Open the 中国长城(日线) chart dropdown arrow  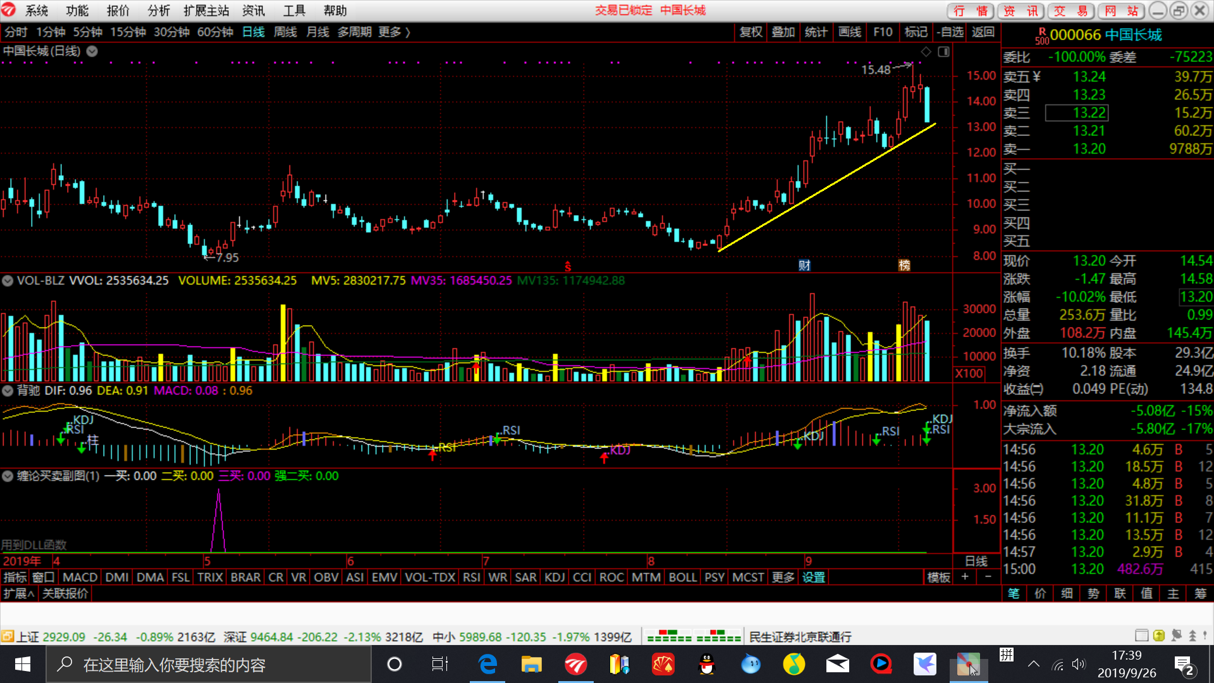point(92,51)
